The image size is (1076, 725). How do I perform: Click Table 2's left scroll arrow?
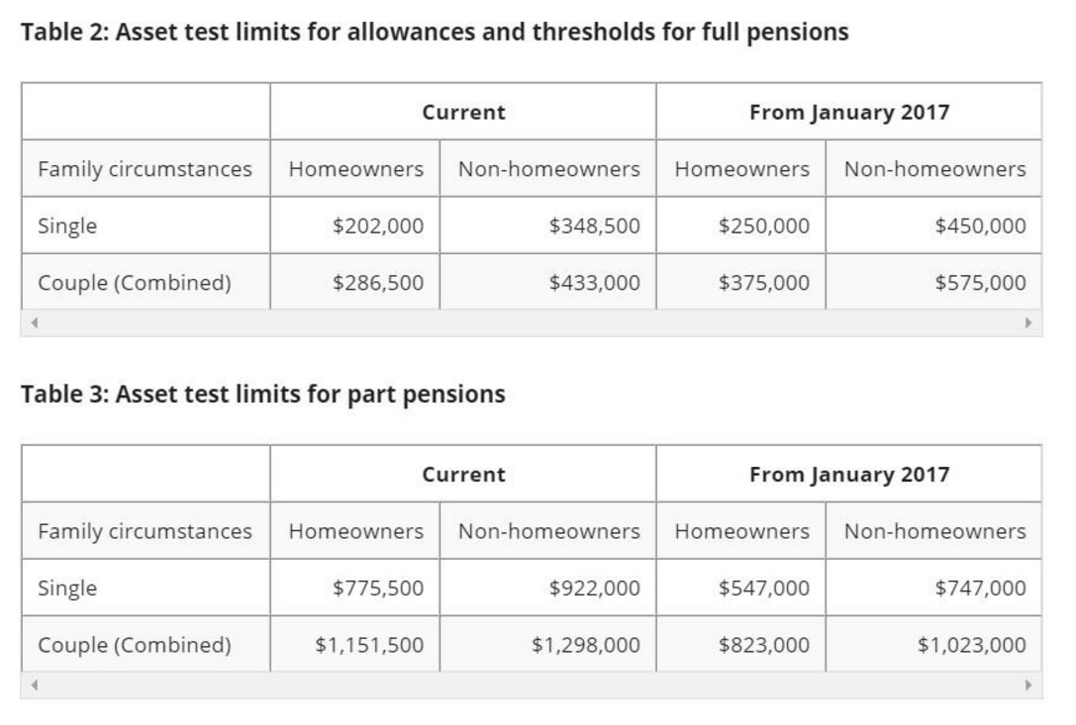pyautogui.click(x=33, y=322)
